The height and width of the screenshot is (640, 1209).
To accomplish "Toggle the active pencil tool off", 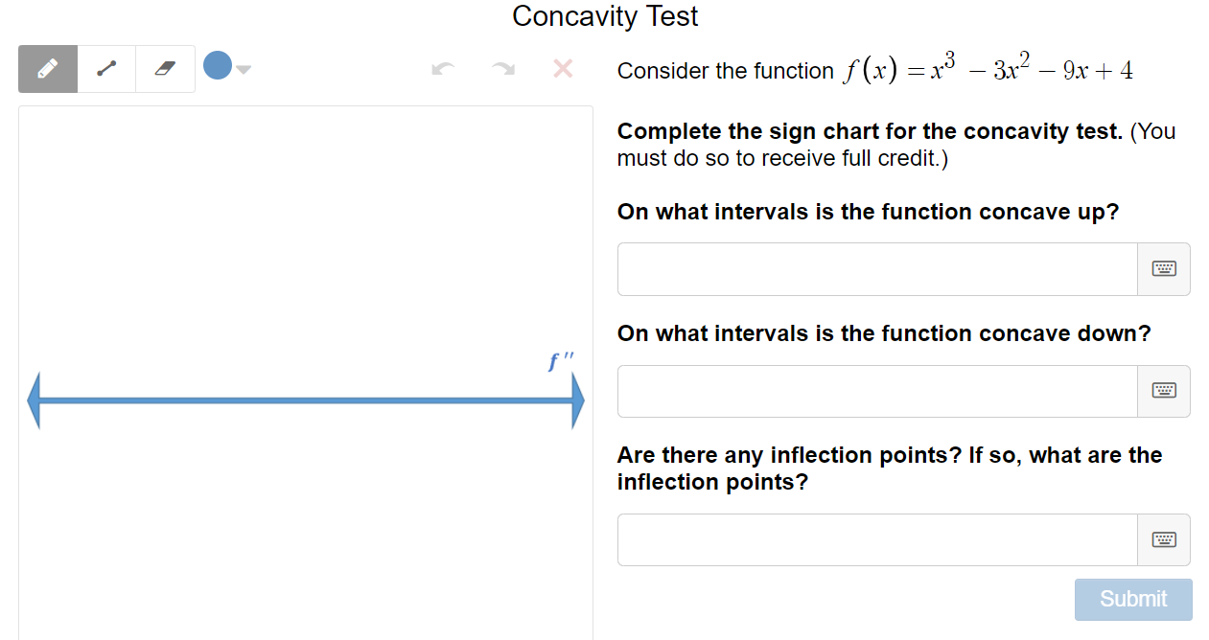I will click(46, 68).
